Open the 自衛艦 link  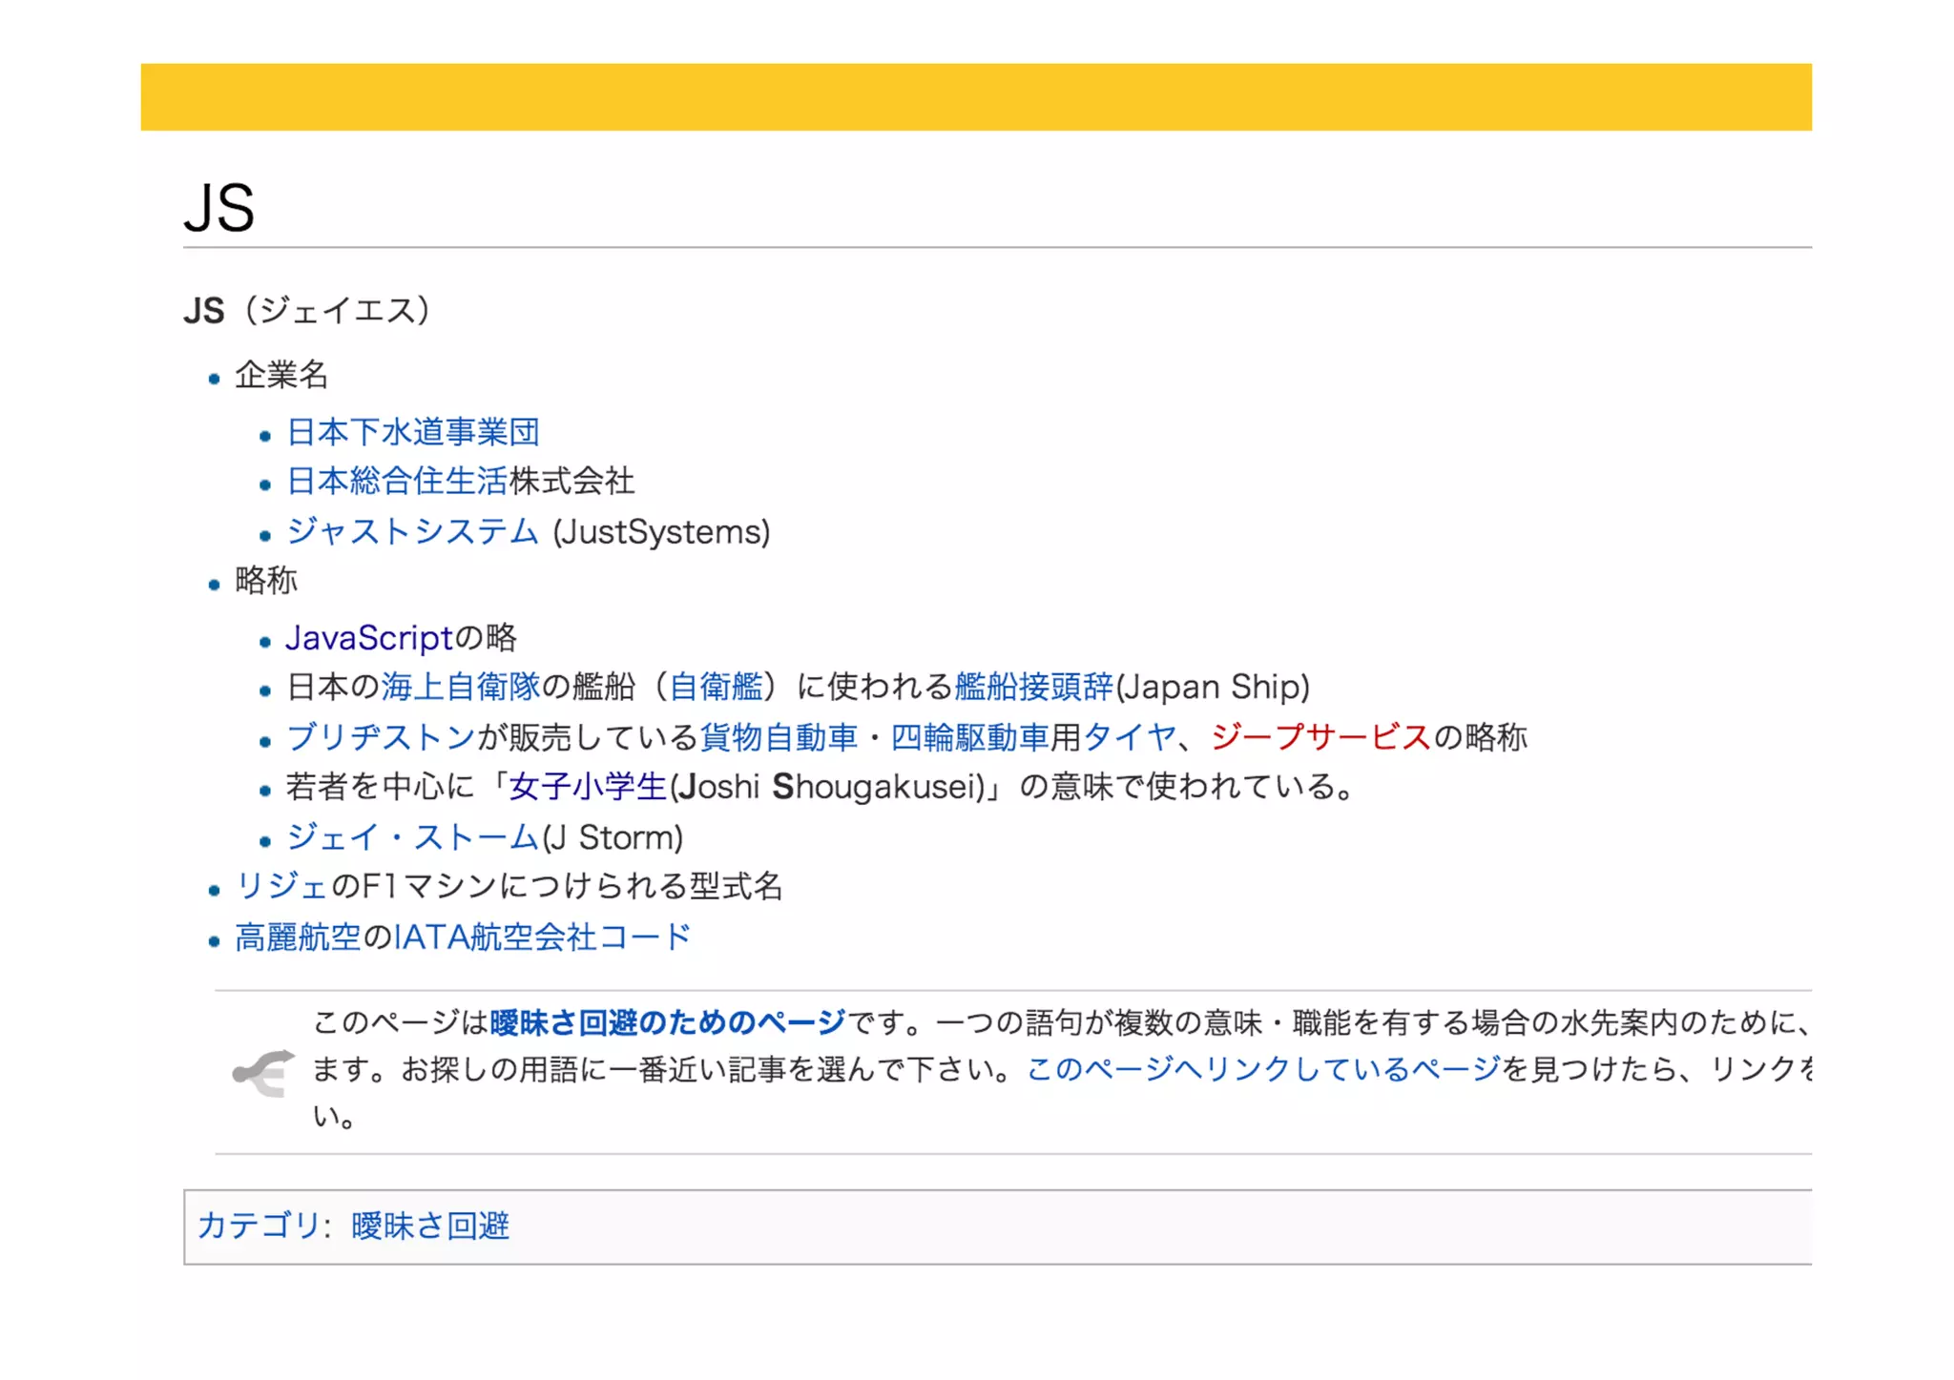coord(716,687)
